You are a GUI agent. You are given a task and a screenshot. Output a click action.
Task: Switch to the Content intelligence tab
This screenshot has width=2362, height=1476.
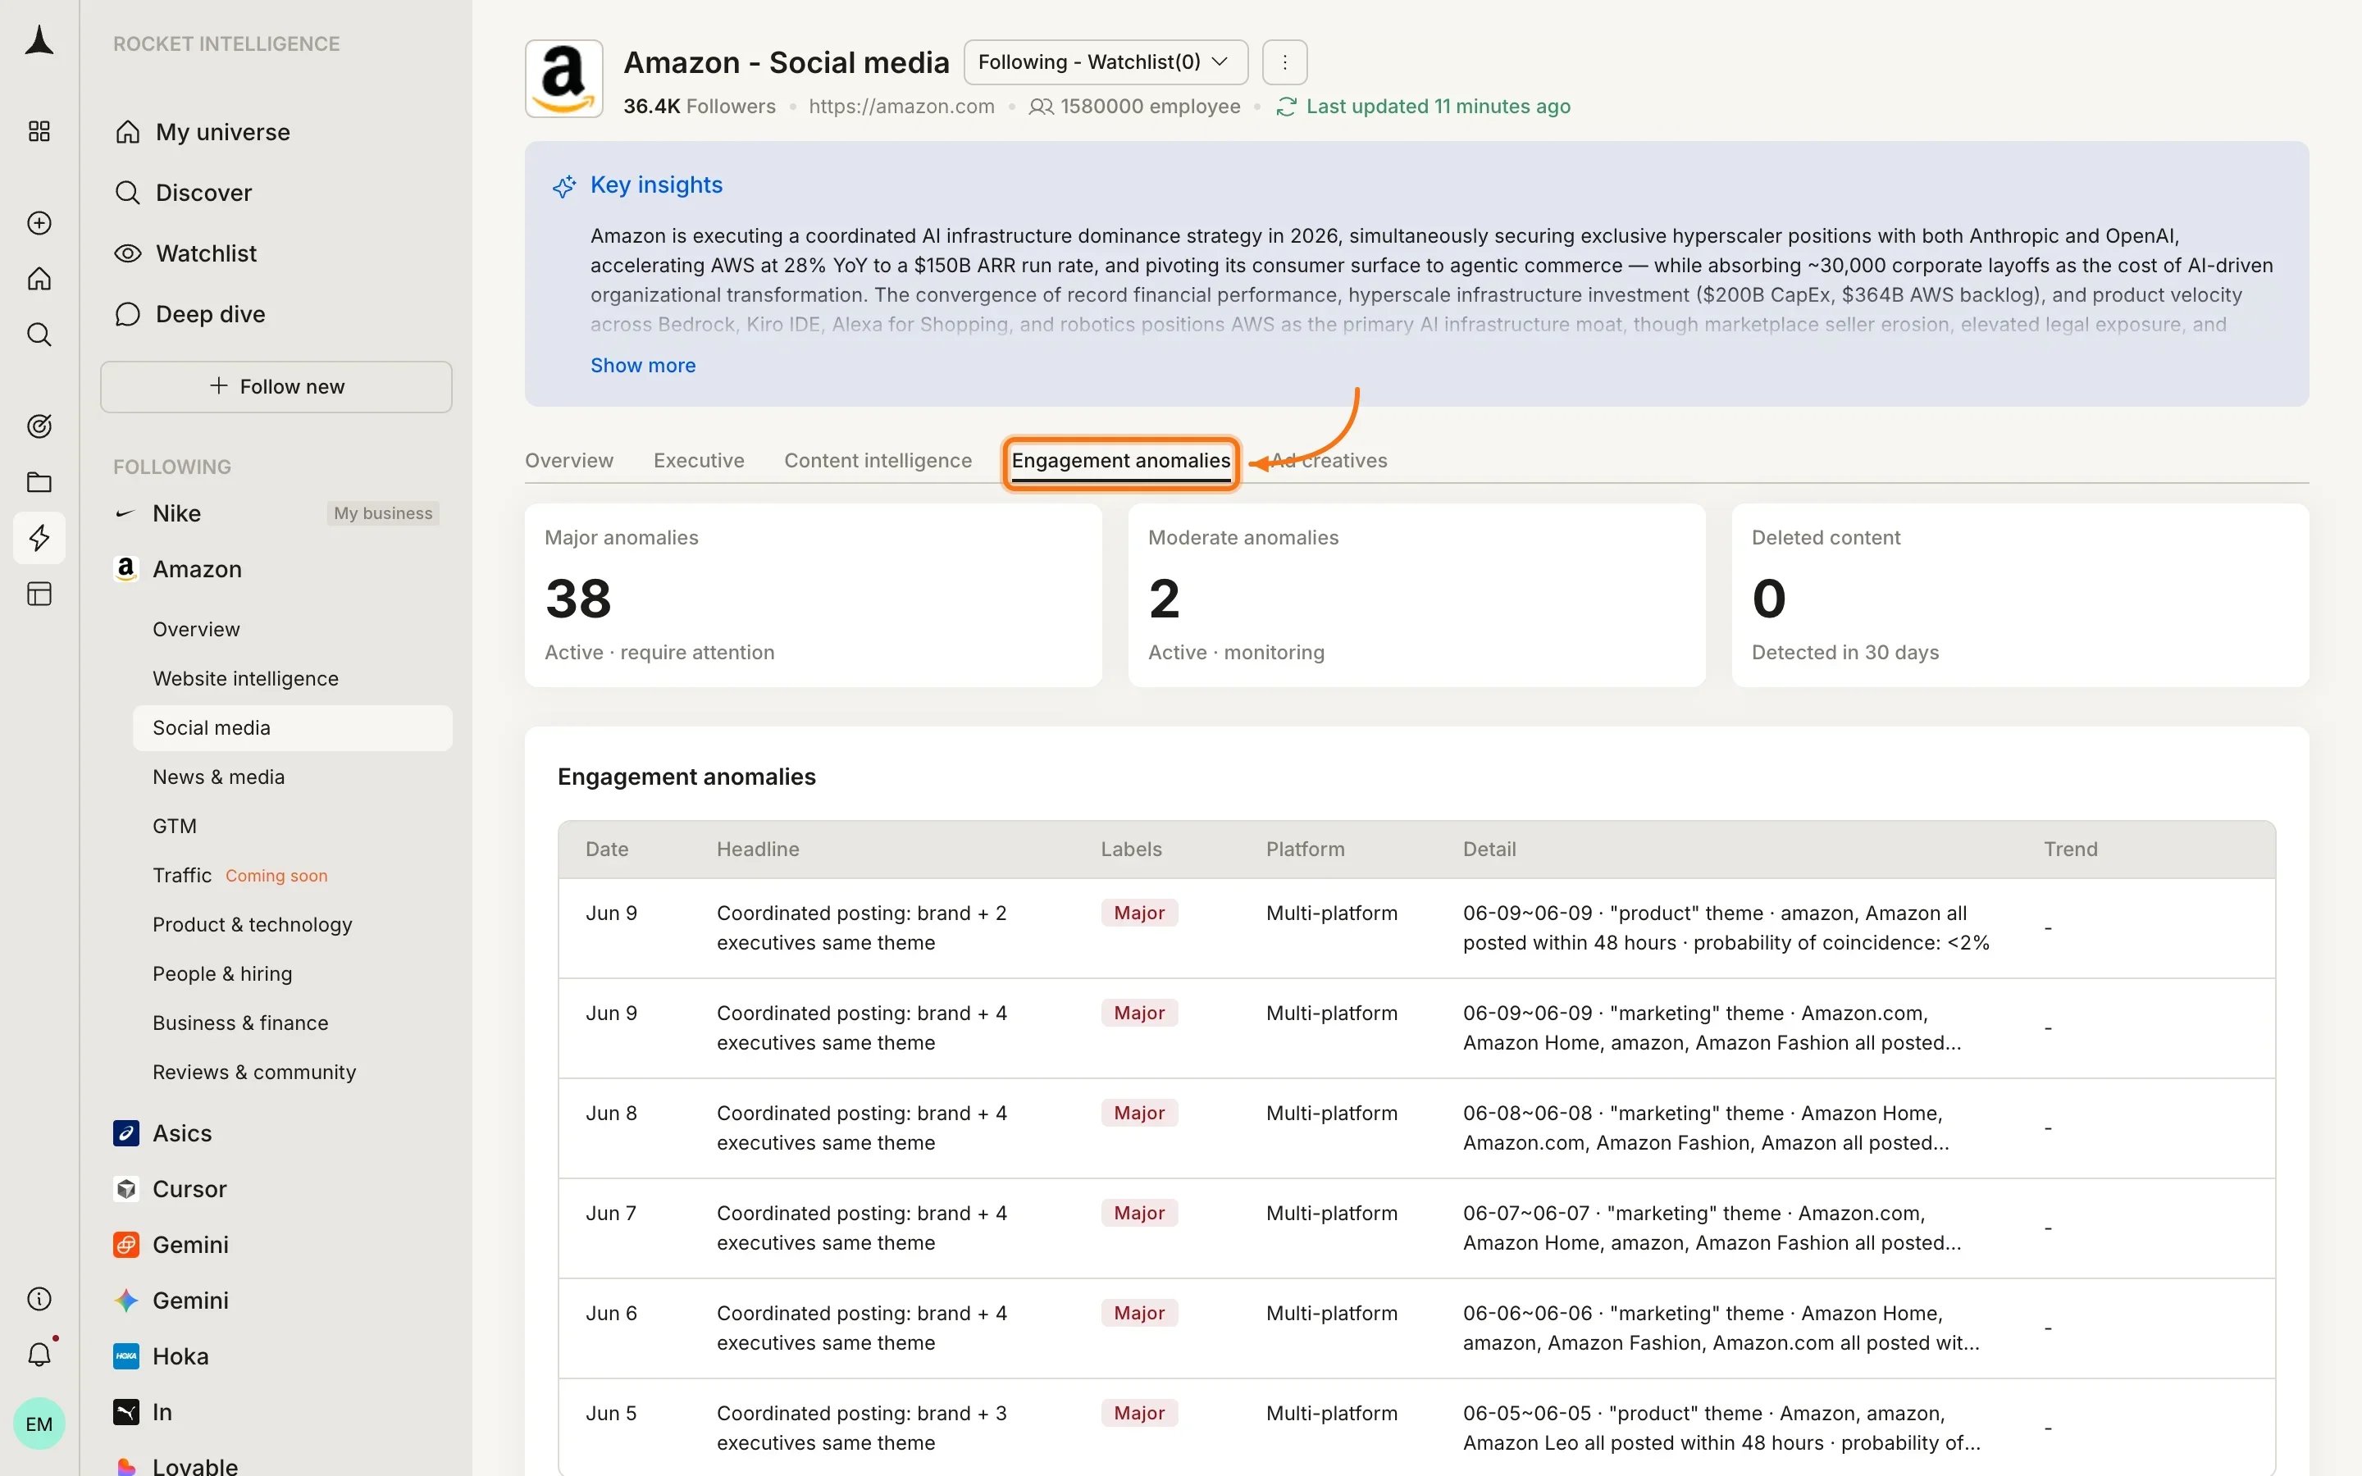878,461
